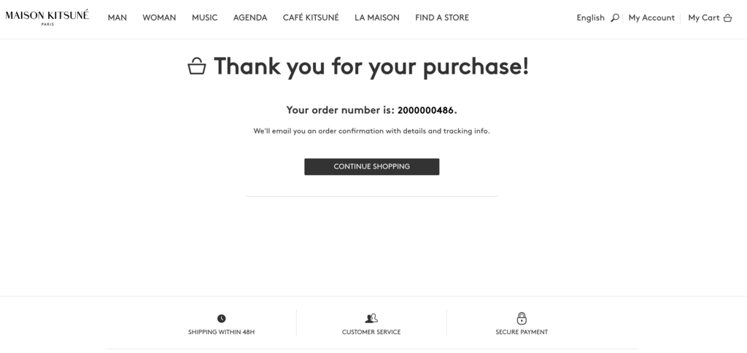
Task: Click the search magnifier icon
Action: [x=614, y=18]
